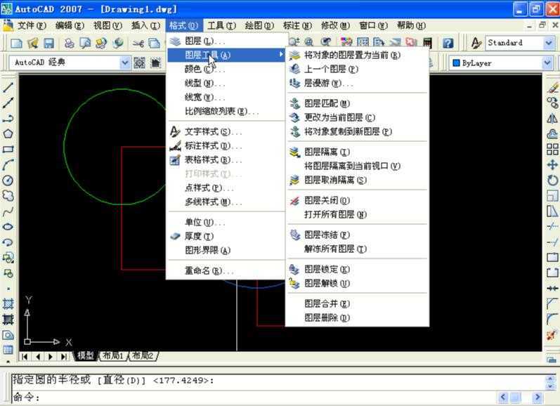Open the 工具(T) menu
This screenshot has width=560, height=406.
[221, 26]
